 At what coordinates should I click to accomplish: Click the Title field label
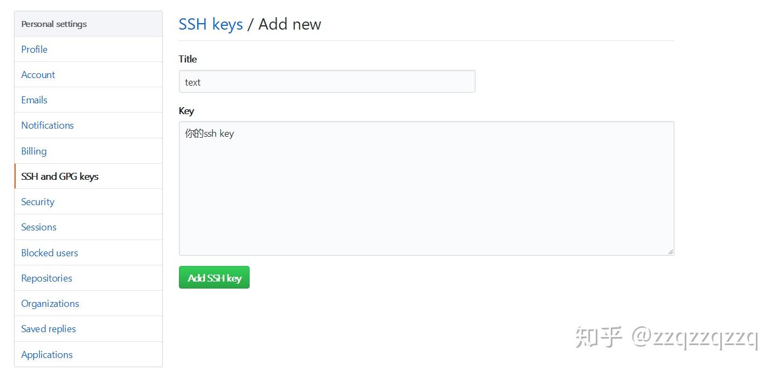188,59
